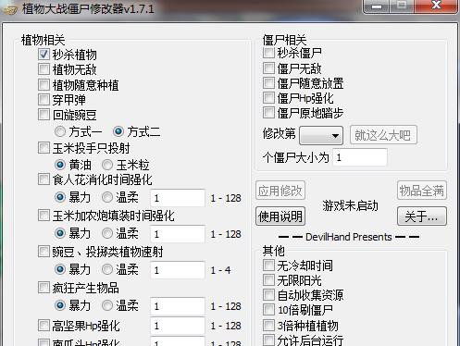The width and height of the screenshot is (460, 346).
Task: Choose the 黄油 radio option
Action: (60, 165)
